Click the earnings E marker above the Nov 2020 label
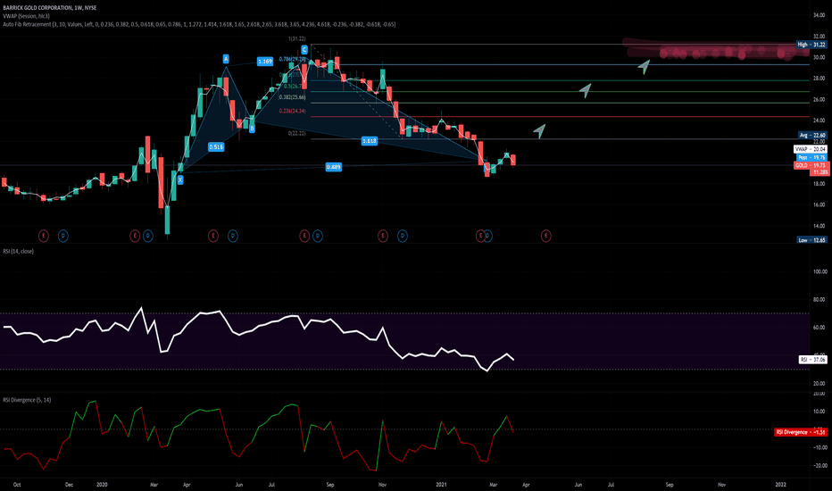The height and width of the screenshot is (491, 832). coord(383,235)
